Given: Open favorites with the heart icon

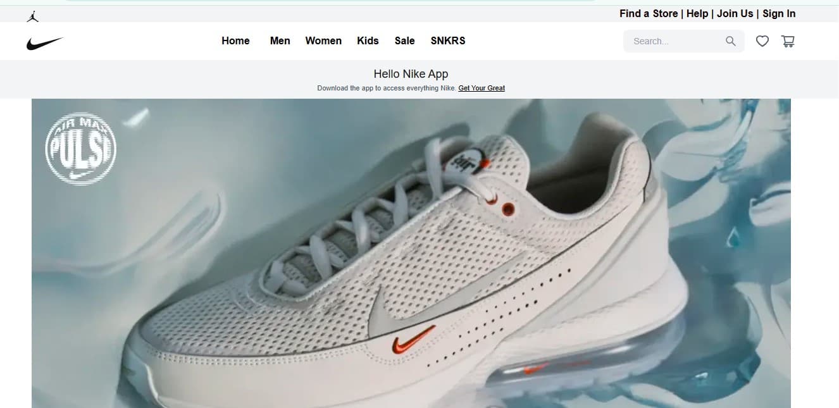Looking at the screenshot, I should pos(762,41).
